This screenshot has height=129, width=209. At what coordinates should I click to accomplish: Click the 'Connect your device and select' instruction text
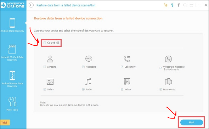(x=74, y=30)
